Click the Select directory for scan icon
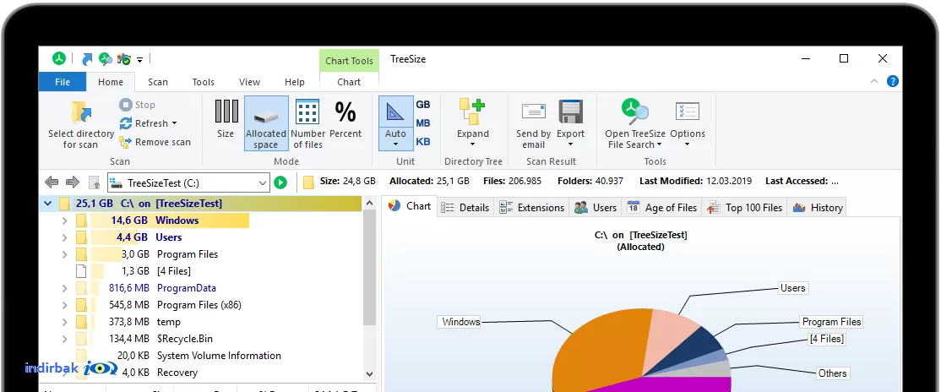The image size is (941, 392). 81,113
